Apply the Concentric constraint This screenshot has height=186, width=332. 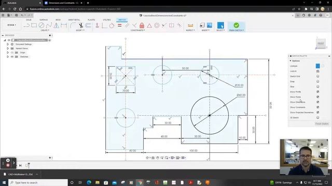tap(157, 25)
